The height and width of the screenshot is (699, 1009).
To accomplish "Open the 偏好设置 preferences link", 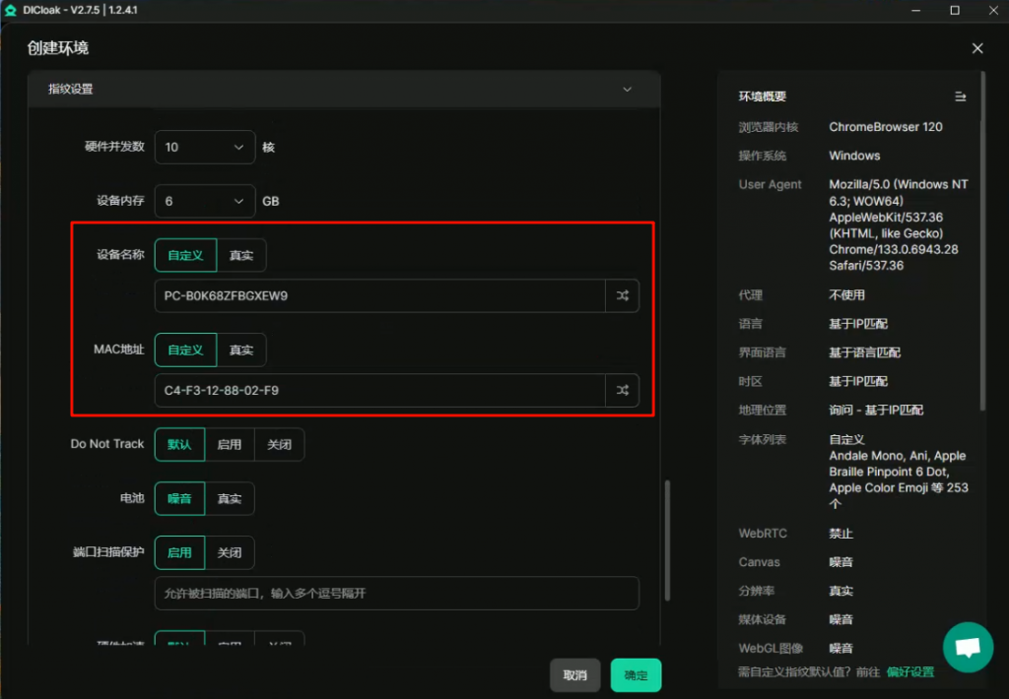I will pos(909,672).
